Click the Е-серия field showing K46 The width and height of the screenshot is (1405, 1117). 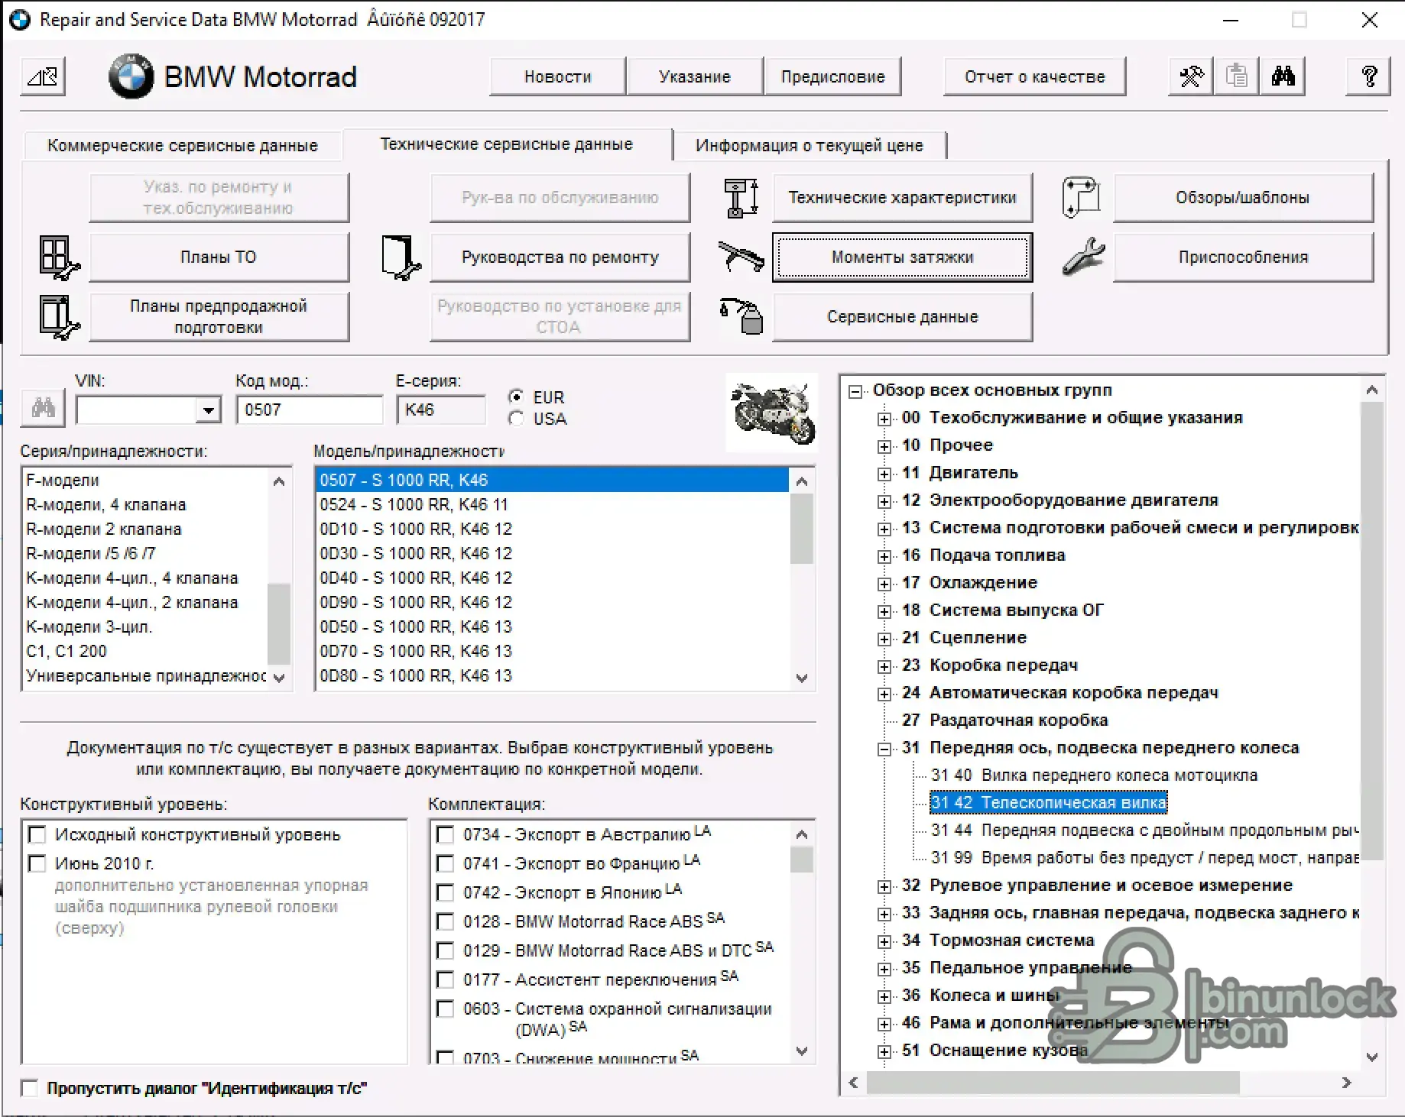(x=441, y=410)
